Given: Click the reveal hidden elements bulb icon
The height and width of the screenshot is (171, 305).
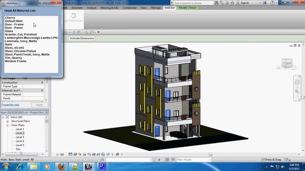Looking at the screenshot, I should pos(112,154).
